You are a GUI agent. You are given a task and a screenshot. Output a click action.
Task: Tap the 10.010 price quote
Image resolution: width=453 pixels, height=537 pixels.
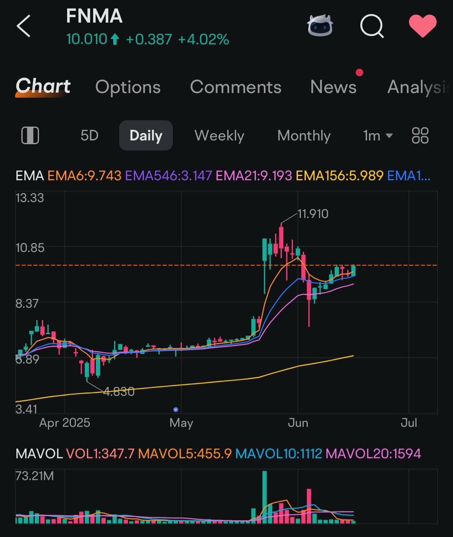point(87,39)
